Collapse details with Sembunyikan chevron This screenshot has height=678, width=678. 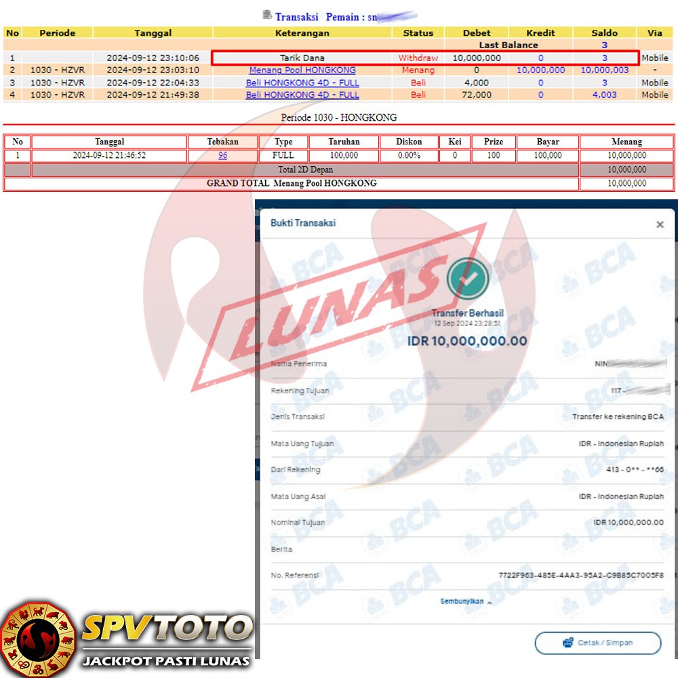(490, 601)
